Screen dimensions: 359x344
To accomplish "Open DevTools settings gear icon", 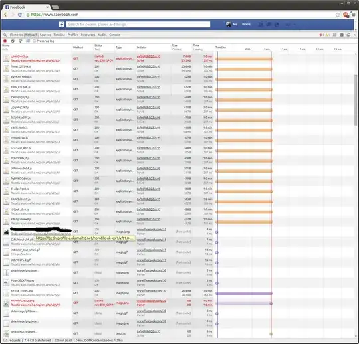I will click(x=342, y=35).
